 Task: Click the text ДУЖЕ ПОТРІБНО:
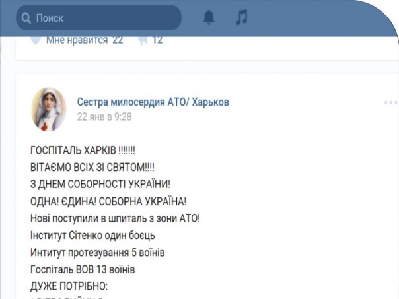click(x=69, y=286)
